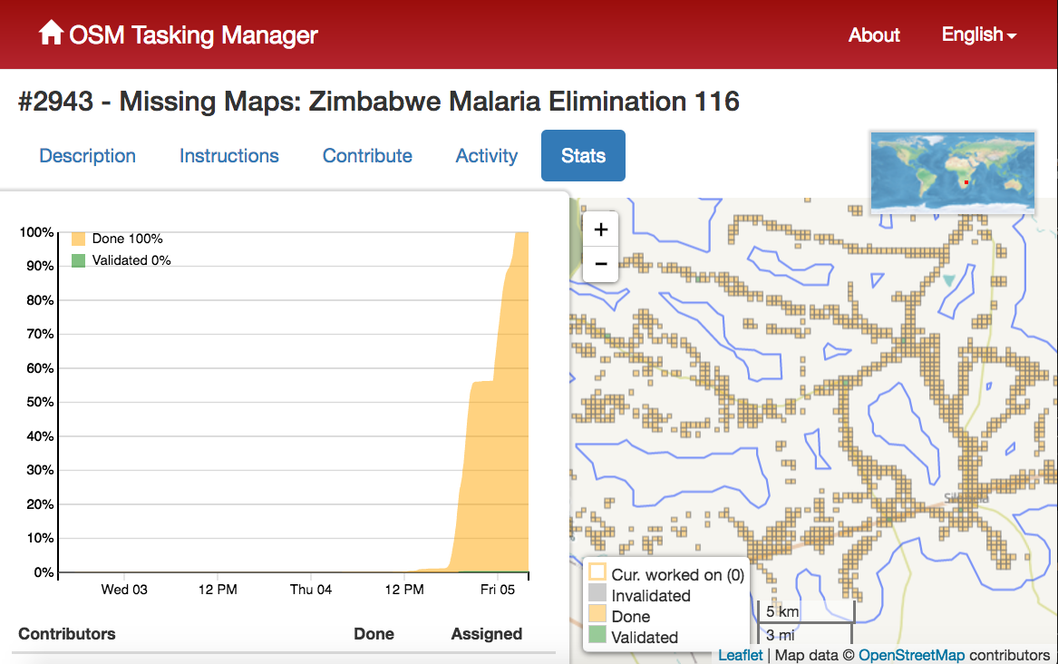1058x664 pixels.
Task: Click the Done 100% legend marker on chart
Action: 77,239
